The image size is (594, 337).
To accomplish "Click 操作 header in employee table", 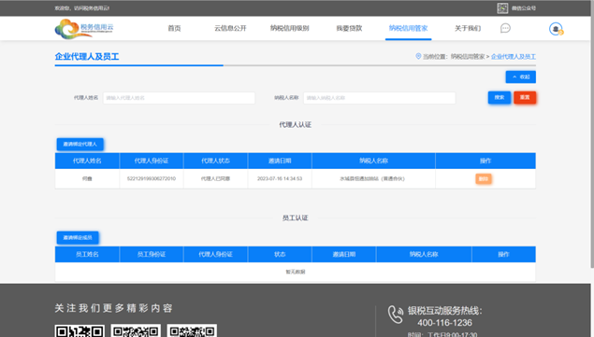I will pos(503,254).
